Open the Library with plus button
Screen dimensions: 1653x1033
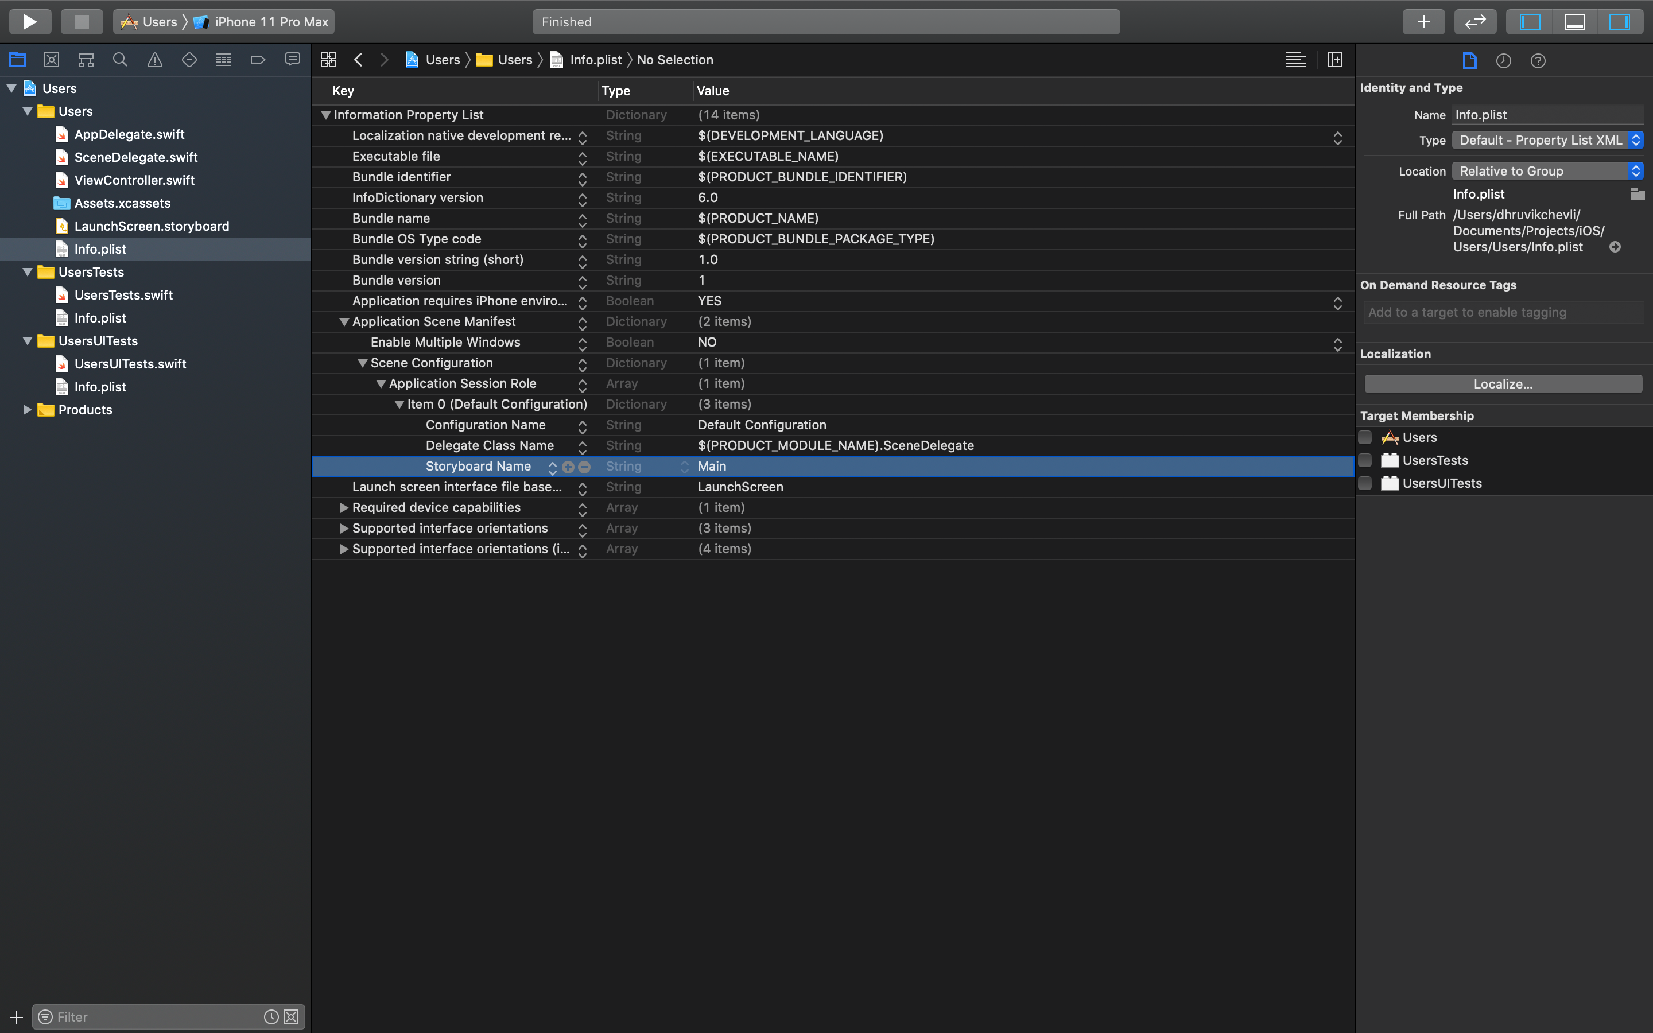(x=1423, y=21)
